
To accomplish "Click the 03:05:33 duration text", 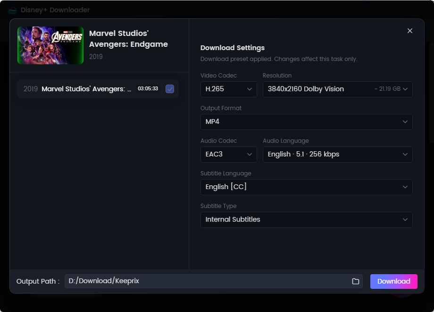I will coord(148,89).
